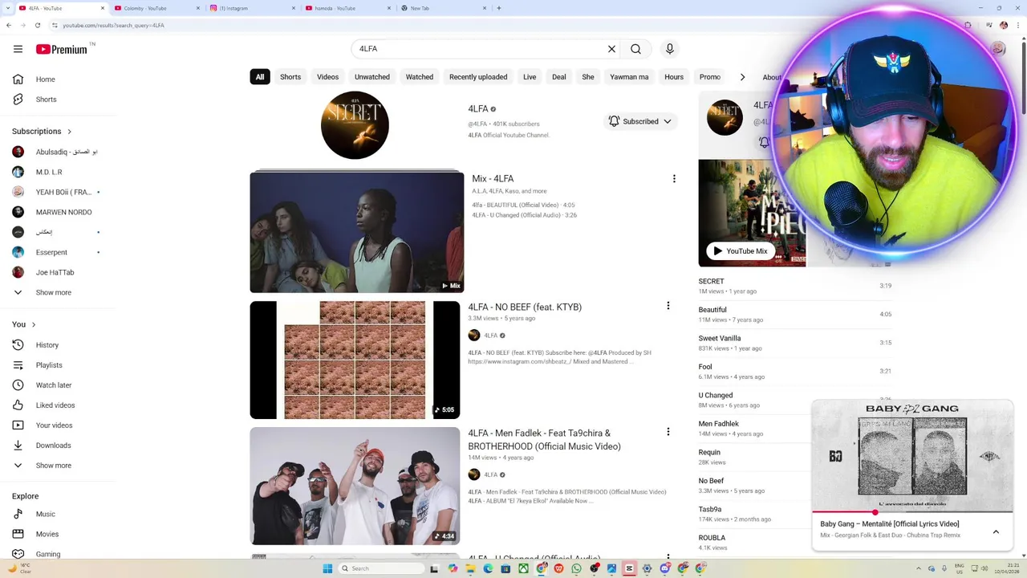Open the Windows Start menu

pos(327,568)
